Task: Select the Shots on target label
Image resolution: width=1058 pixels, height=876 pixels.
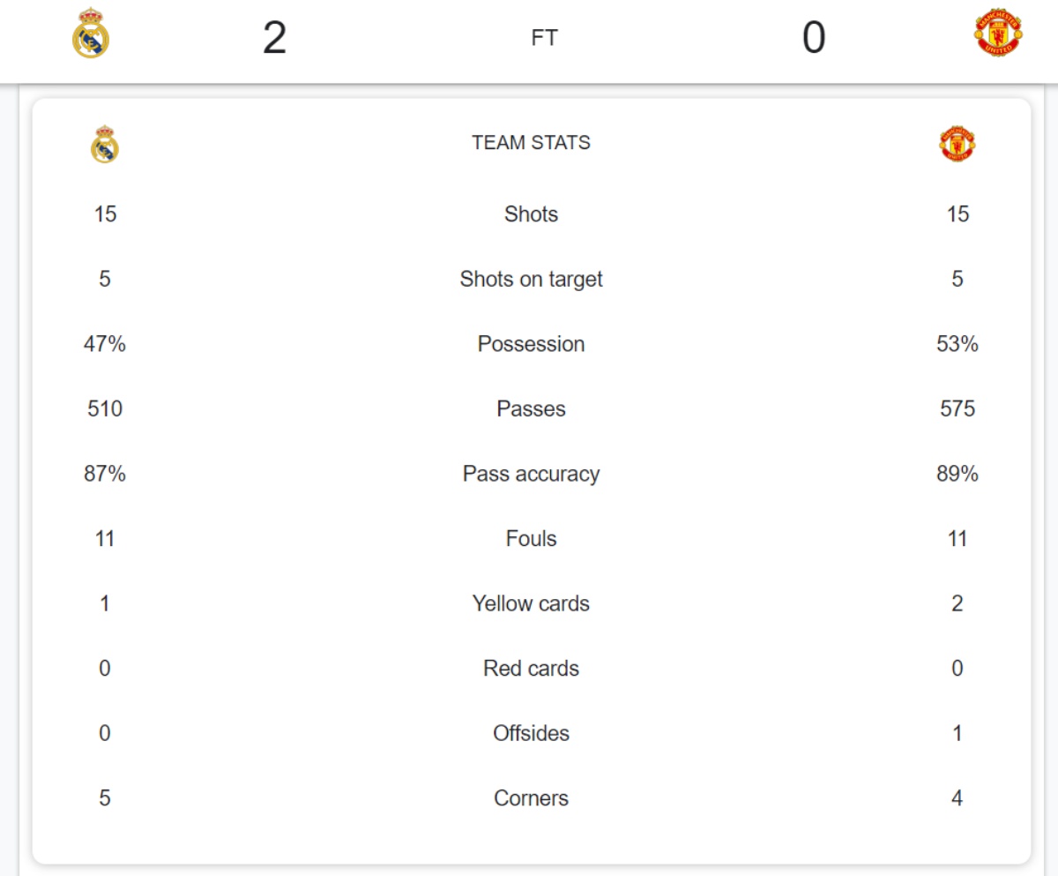Action: click(x=531, y=280)
